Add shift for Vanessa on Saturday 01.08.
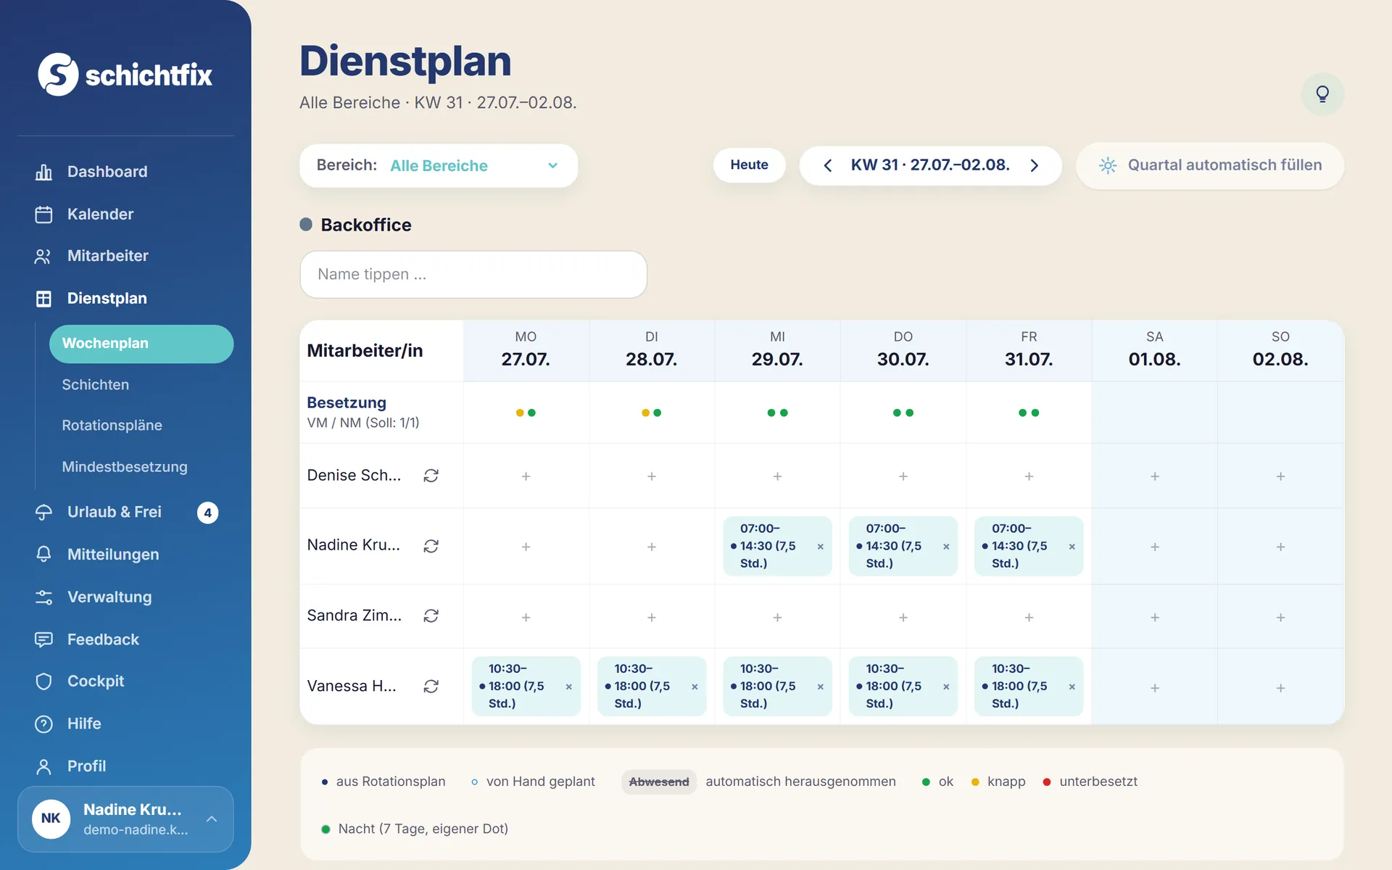This screenshot has width=1392, height=870. tap(1155, 688)
